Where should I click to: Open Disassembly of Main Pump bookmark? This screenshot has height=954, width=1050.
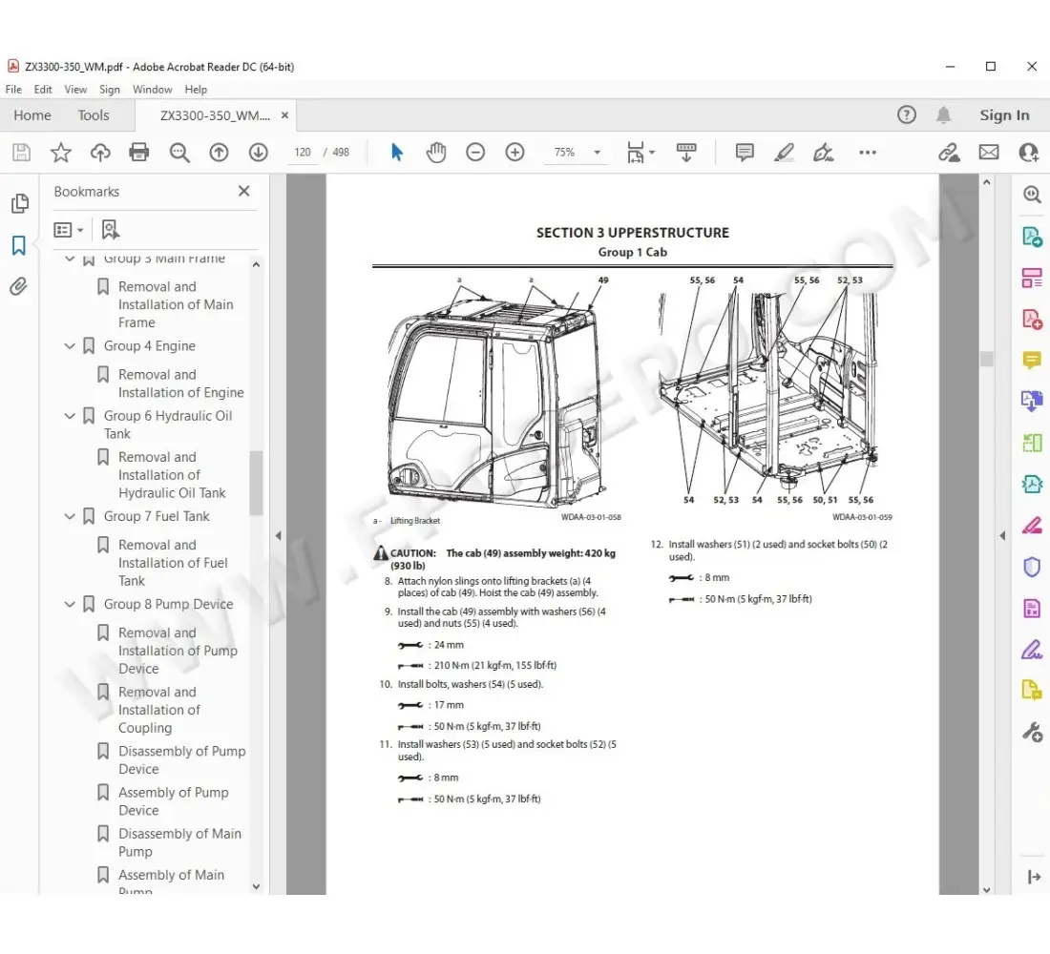179,841
